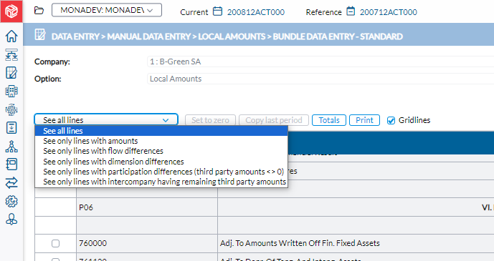Open the MONADEV consolidation dropdown
The height and width of the screenshot is (261, 494).
107,10
